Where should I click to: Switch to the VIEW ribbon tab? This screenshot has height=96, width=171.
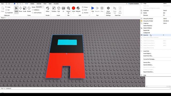[x=50, y=4]
